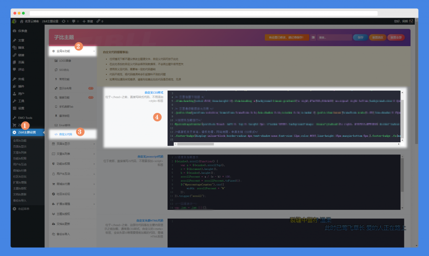The height and width of the screenshot is (256, 429).
Task: Expand the 文章&列表 section
Action: [x=72, y=154]
